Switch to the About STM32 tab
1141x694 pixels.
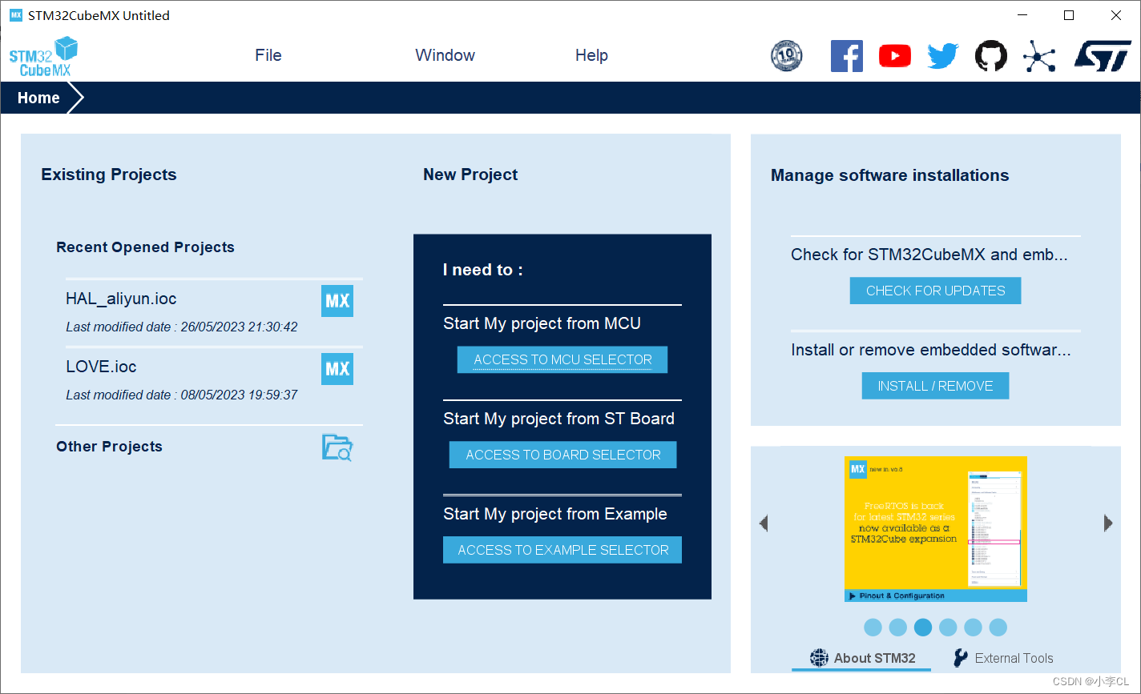863,658
